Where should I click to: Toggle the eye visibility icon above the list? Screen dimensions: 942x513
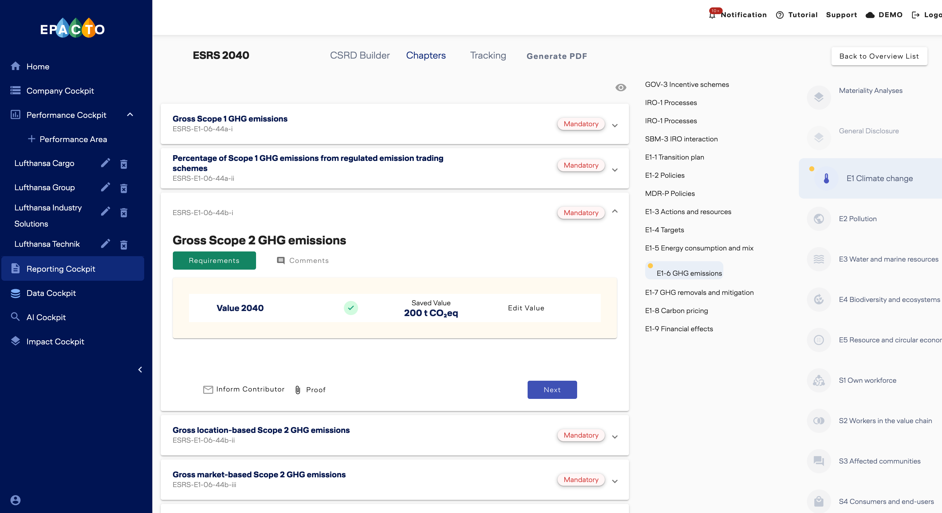click(x=621, y=88)
